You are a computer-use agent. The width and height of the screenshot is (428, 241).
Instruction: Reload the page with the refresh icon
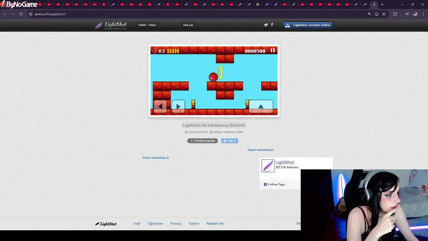click(21, 14)
